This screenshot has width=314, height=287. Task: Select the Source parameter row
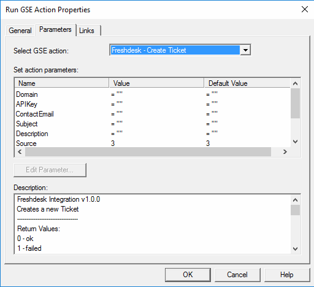pos(153,143)
